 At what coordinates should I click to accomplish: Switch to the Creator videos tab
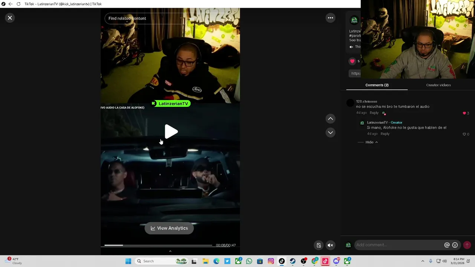[438, 85]
